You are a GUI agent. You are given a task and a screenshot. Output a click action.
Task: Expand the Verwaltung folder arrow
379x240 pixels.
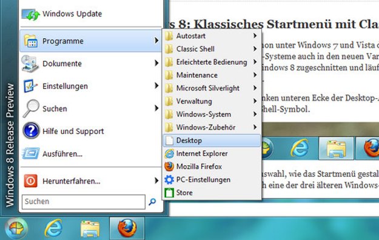(255, 101)
